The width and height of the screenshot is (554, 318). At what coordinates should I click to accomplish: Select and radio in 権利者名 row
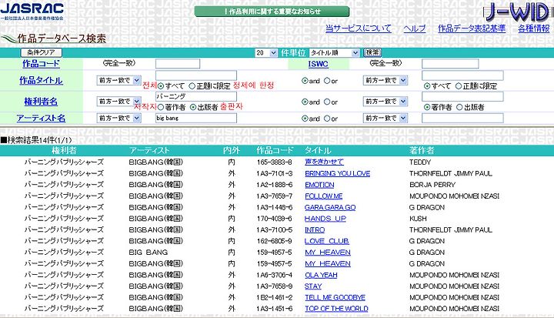point(305,102)
